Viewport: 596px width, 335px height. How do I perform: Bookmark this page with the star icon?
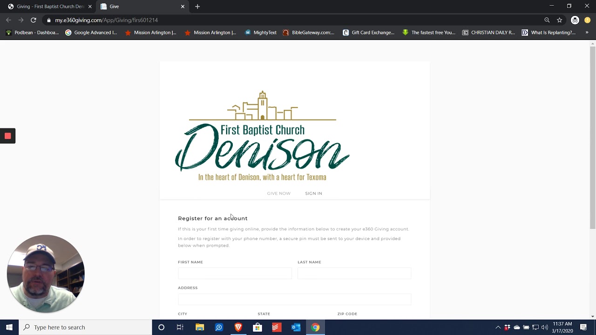[560, 20]
